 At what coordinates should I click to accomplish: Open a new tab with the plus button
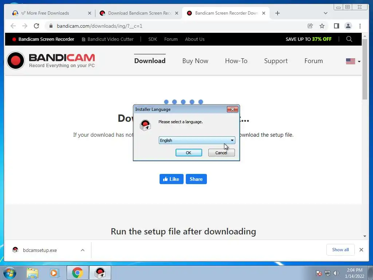pyautogui.click(x=277, y=13)
